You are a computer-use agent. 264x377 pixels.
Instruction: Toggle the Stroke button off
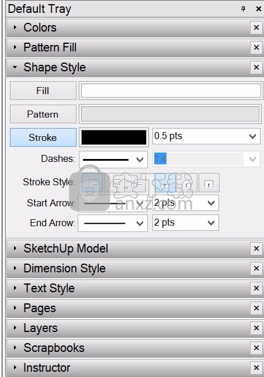tap(43, 137)
